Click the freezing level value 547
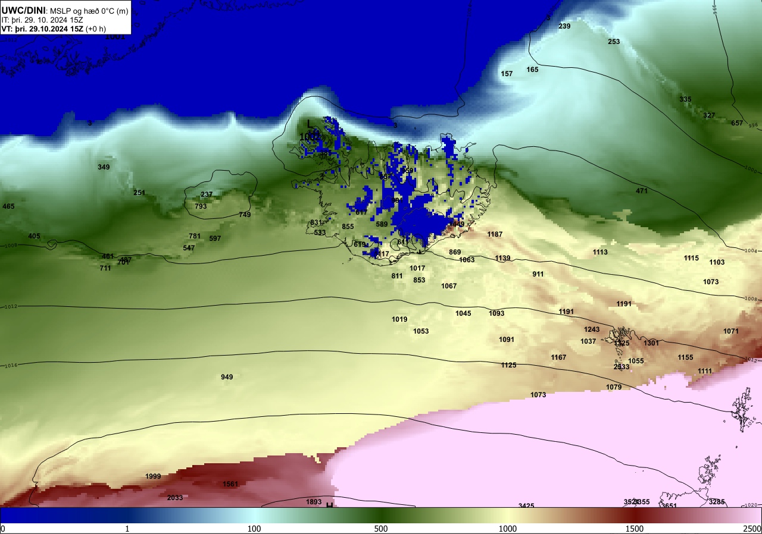This screenshot has width=762, height=534. point(189,248)
